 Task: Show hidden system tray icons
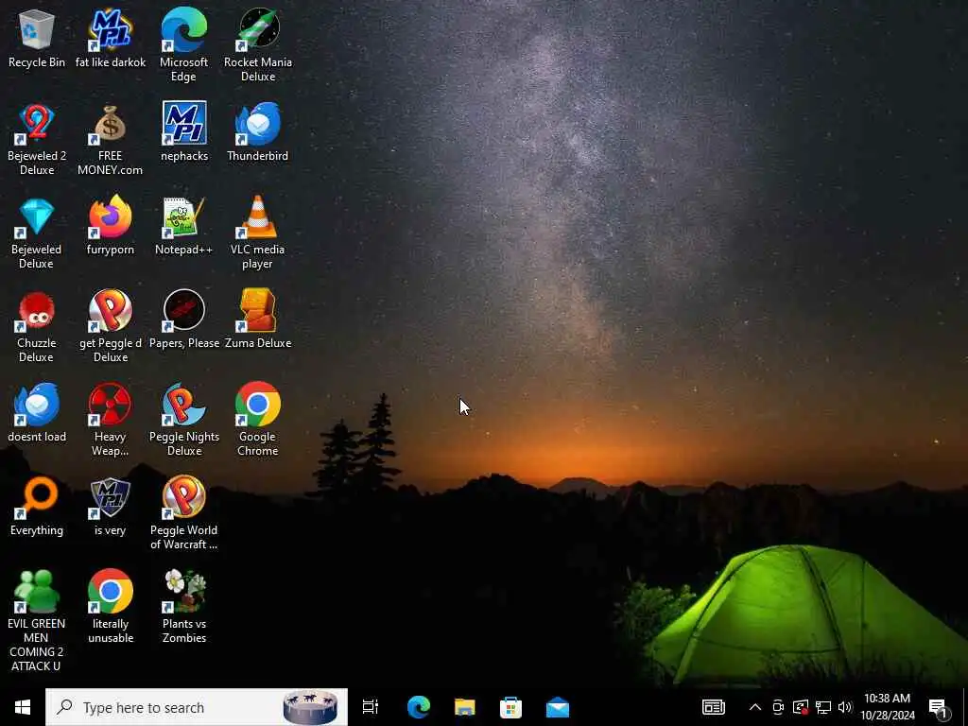tap(755, 707)
